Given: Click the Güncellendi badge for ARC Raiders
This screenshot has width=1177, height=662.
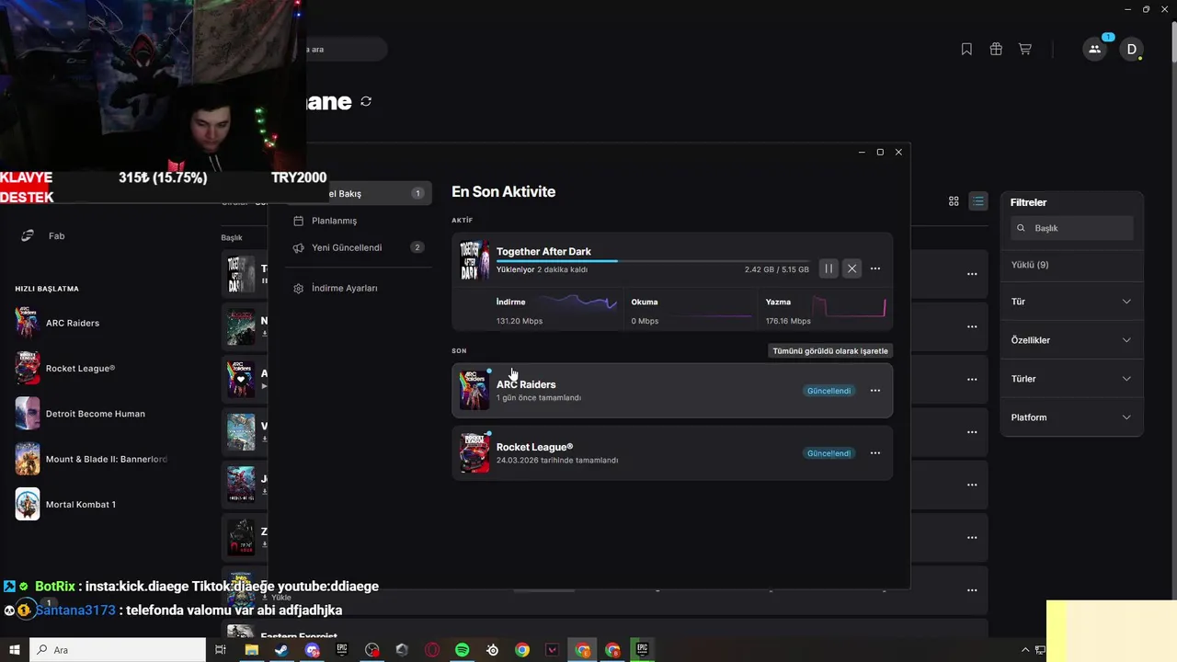Looking at the screenshot, I should coord(828,391).
